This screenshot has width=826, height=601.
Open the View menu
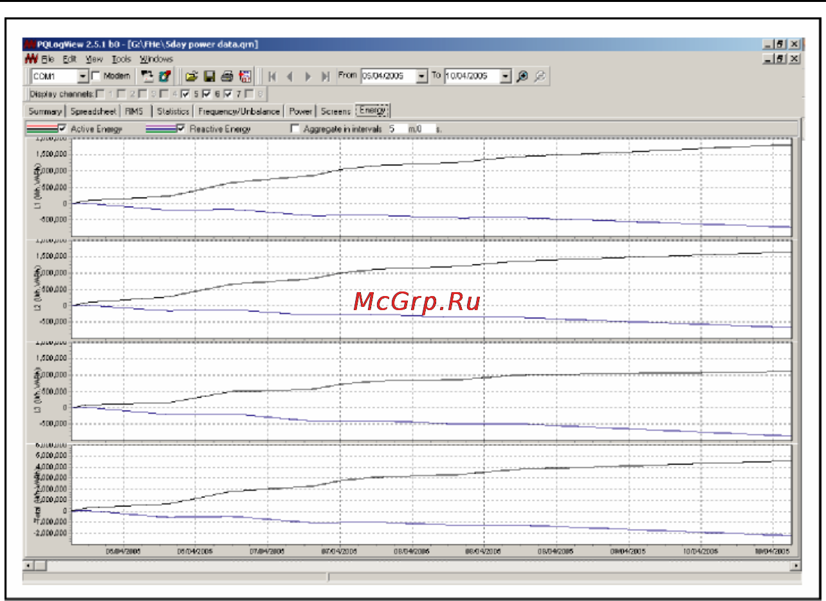(94, 59)
